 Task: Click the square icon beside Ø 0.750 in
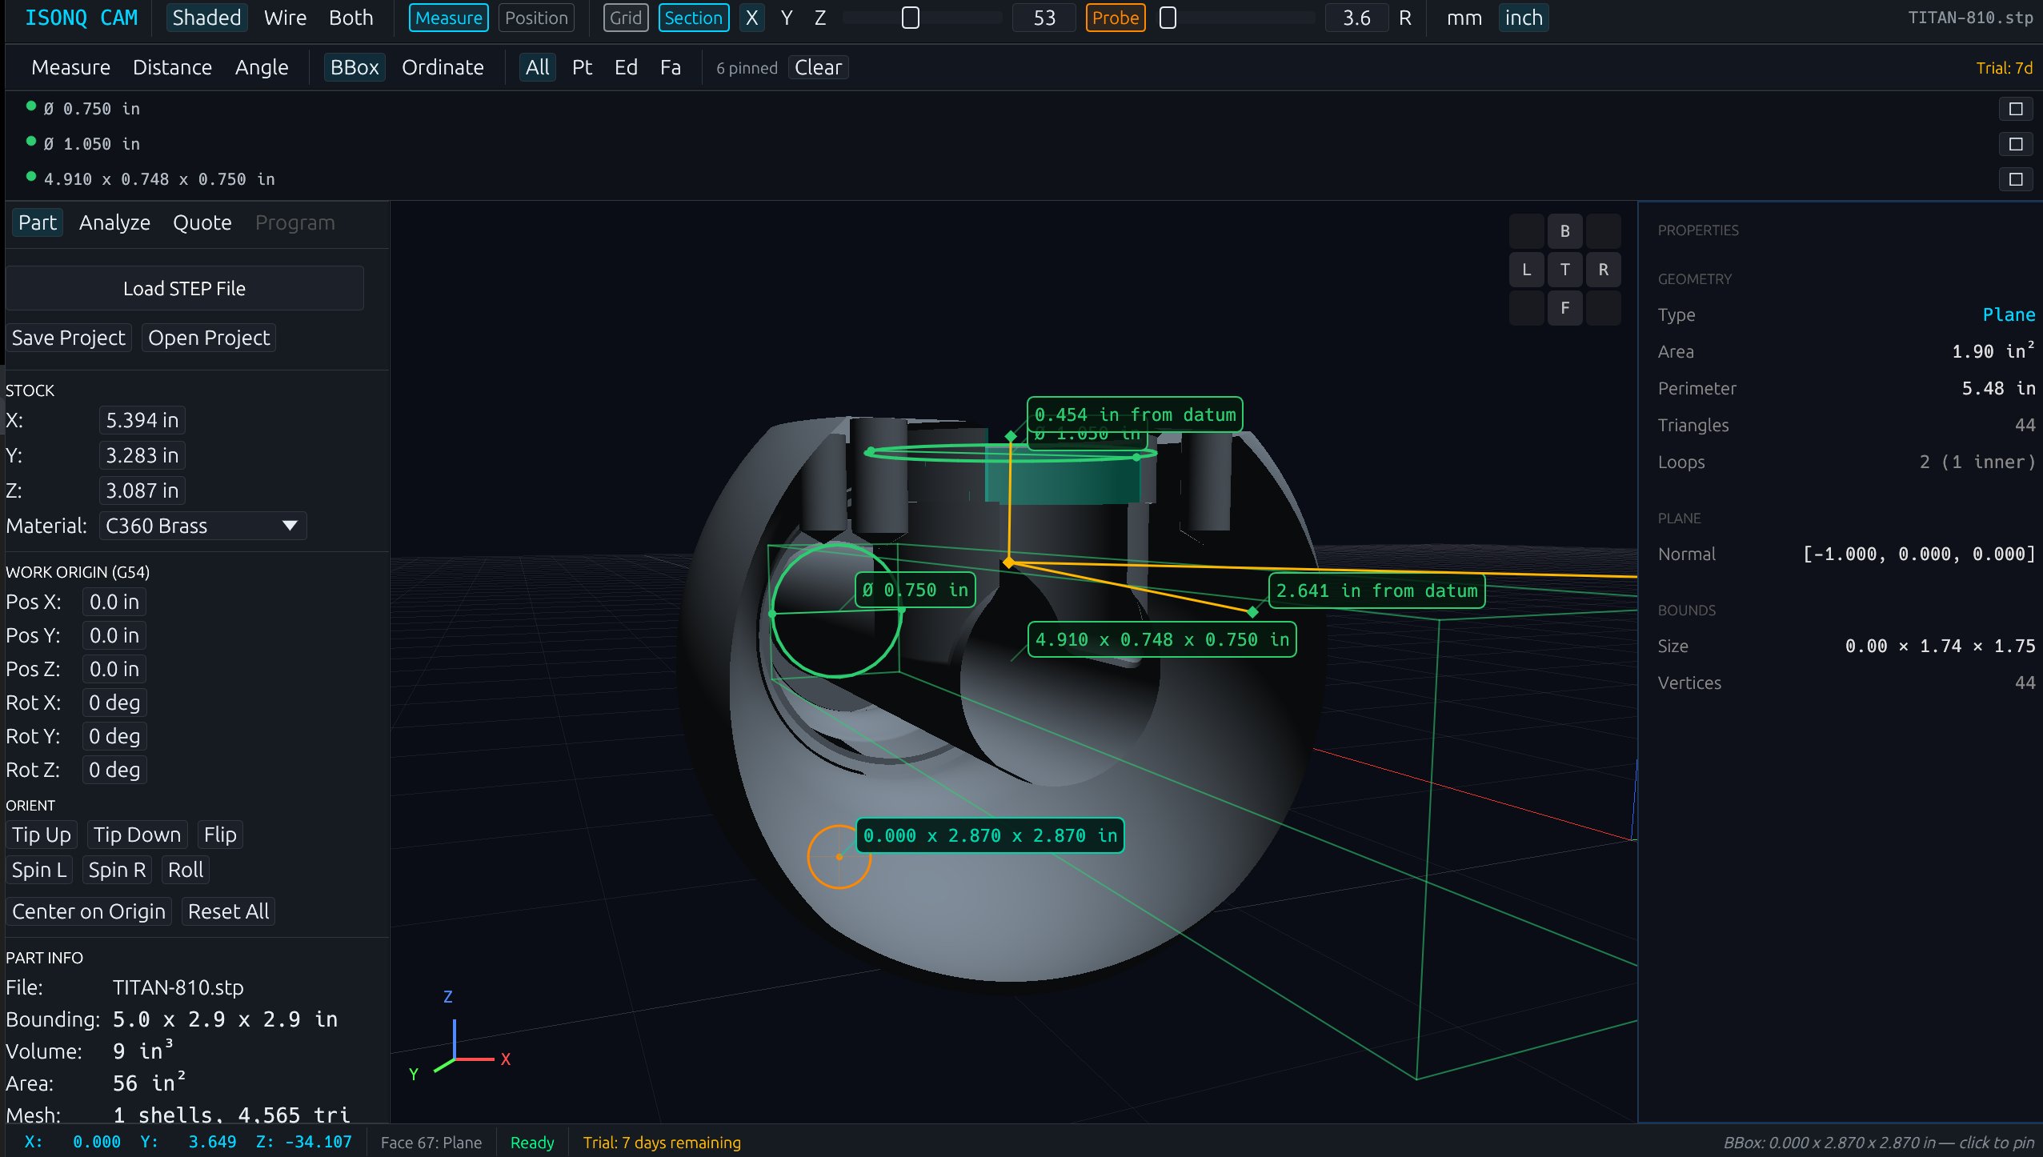(x=2015, y=109)
